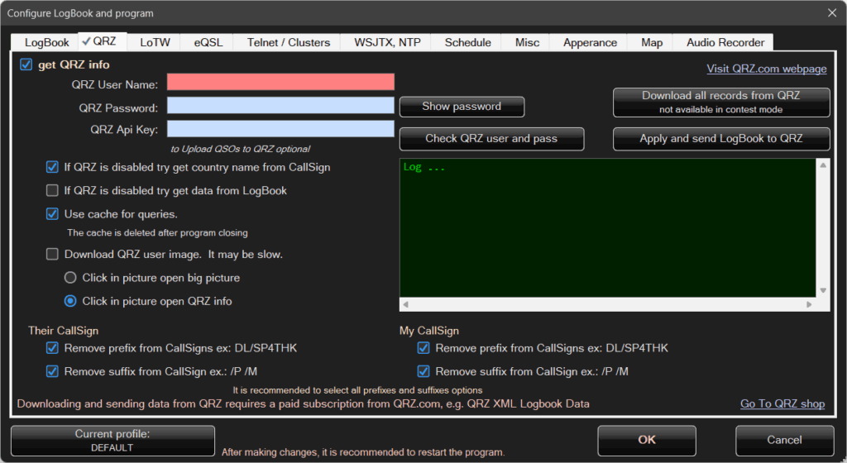Toggle the get QRZ info checkbox
Image resolution: width=847 pixels, height=463 pixels.
[26, 64]
